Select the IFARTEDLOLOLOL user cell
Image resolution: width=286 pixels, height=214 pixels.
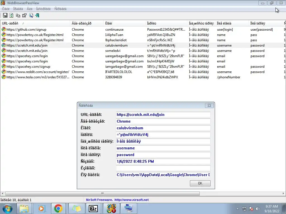pyautogui.click(x=118, y=72)
